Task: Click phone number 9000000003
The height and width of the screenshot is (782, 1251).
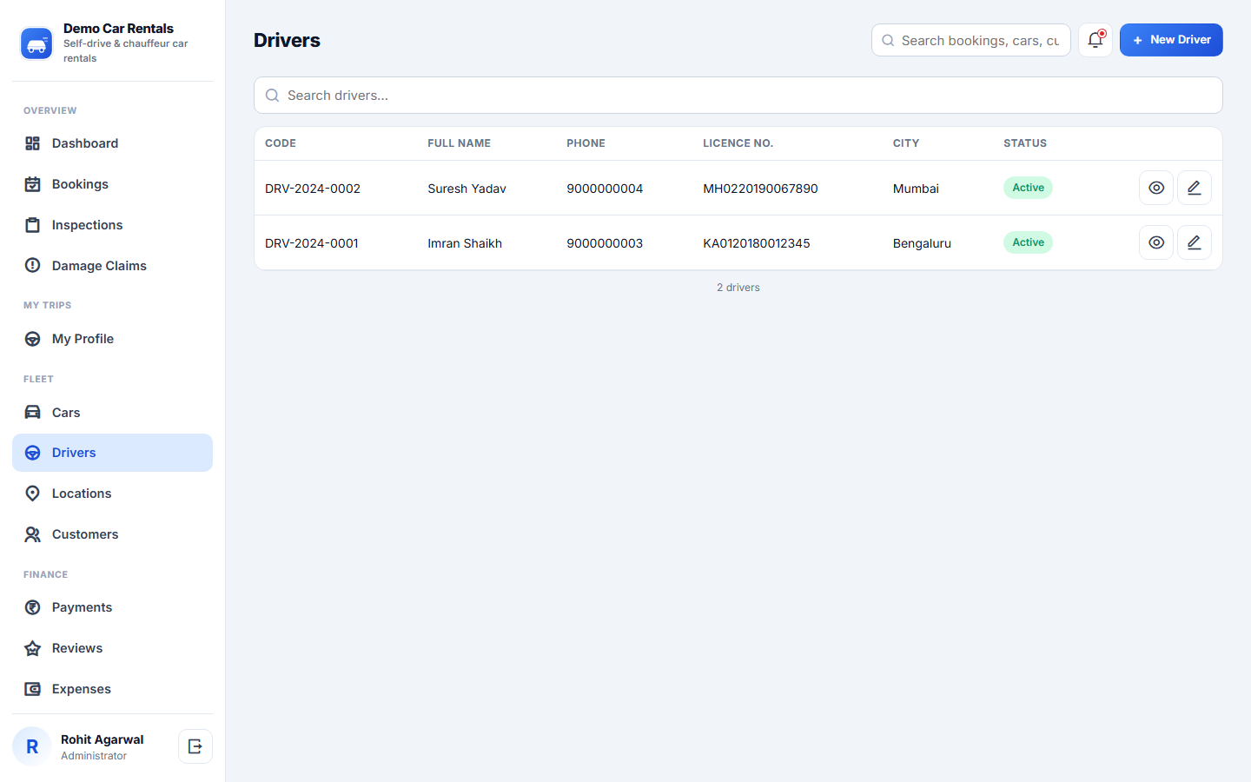Action: (605, 243)
